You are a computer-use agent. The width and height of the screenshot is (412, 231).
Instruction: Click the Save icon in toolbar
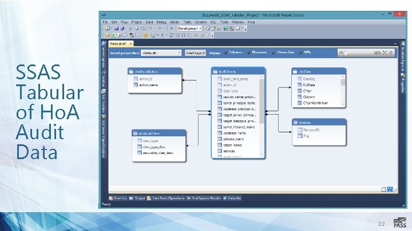pyautogui.click(x=116, y=29)
